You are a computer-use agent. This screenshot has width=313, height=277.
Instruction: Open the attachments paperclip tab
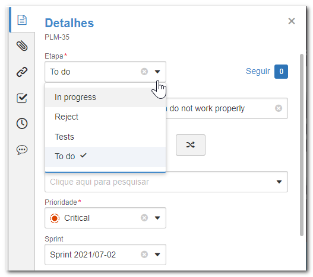pyautogui.click(x=22, y=46)
